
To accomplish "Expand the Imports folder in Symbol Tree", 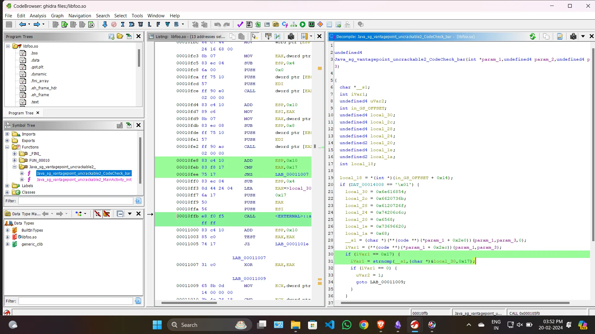I will coord(7,134).
